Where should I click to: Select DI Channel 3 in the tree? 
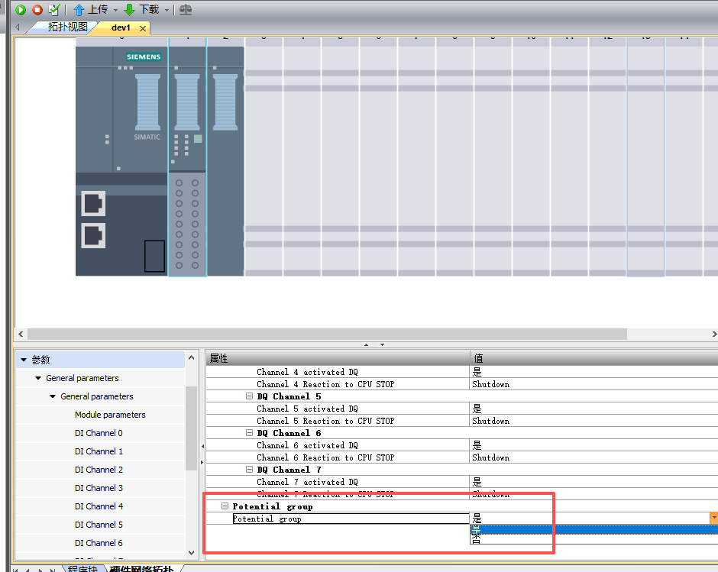tap(99, 488)
